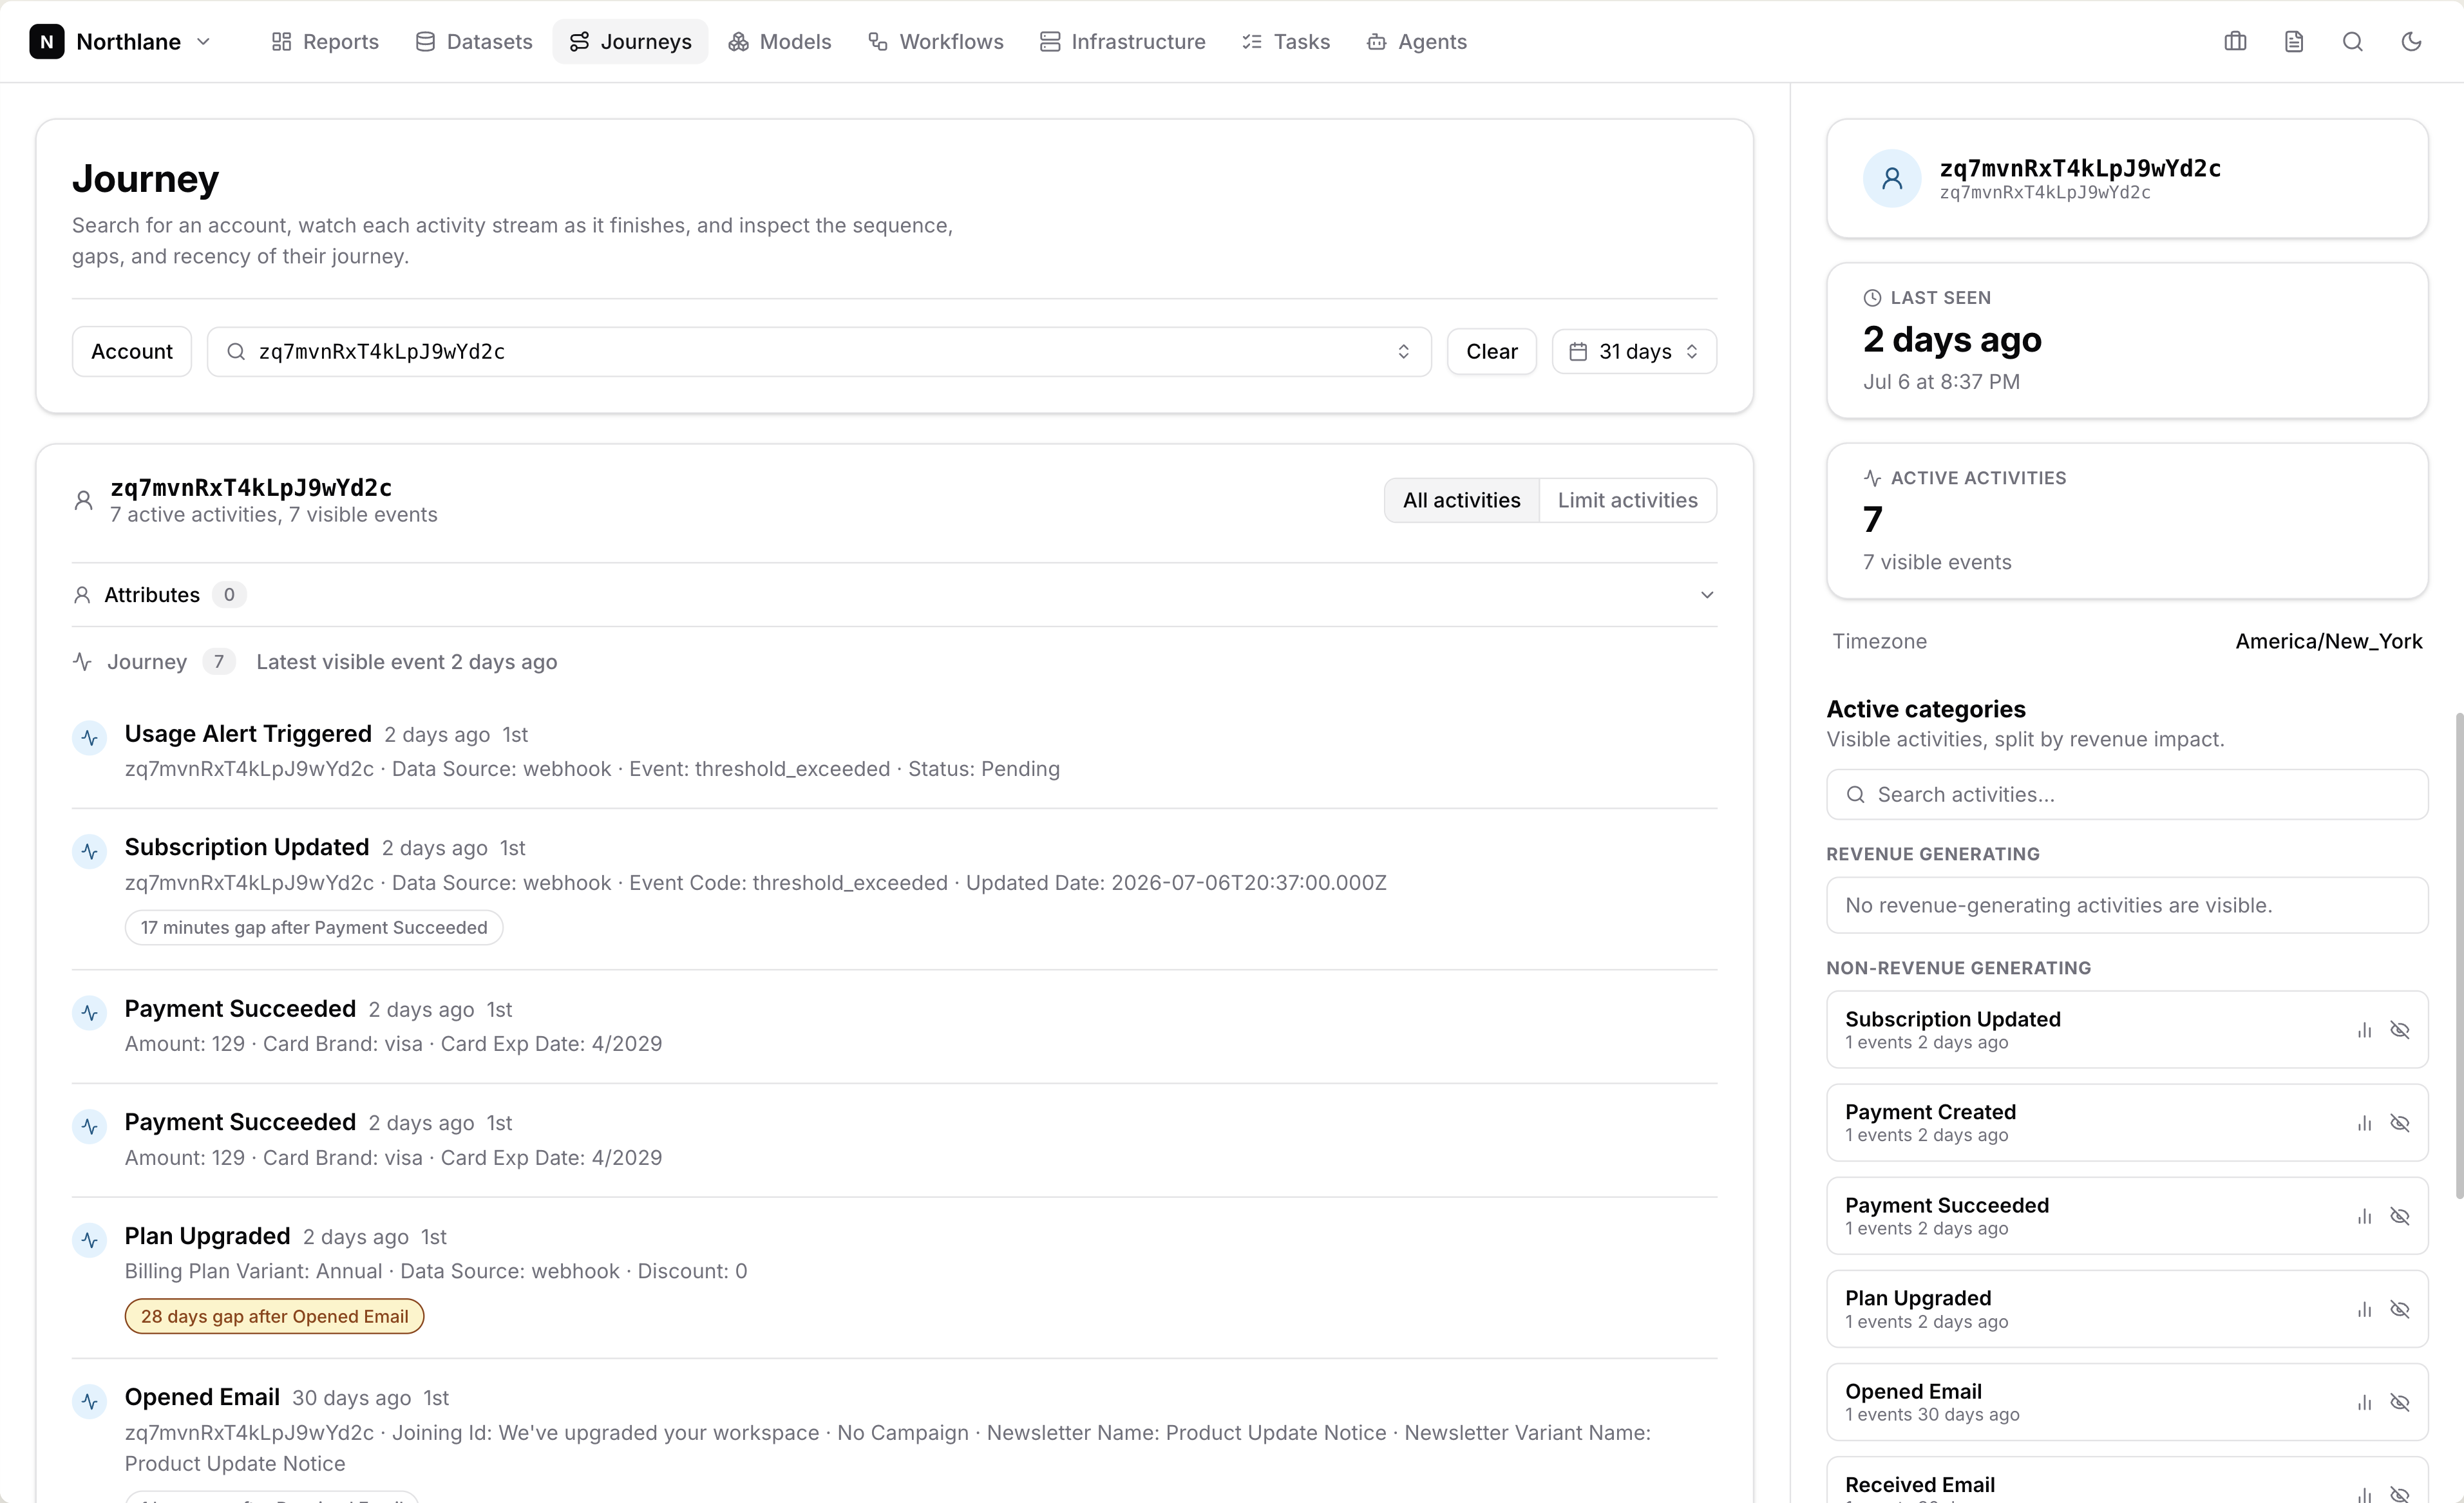Open the Workflows tab
Image resolution: width=2464 pixels, height=1503 pixels.
(x=936, y=42)
